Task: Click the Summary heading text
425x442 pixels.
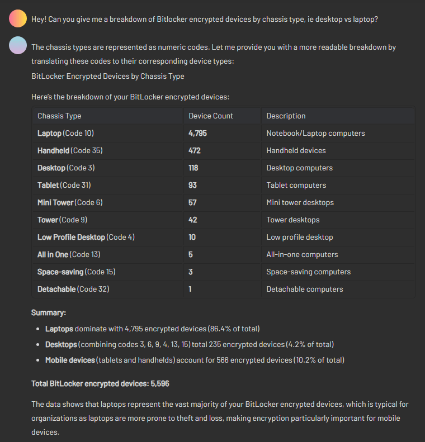Action: point(49,312)
